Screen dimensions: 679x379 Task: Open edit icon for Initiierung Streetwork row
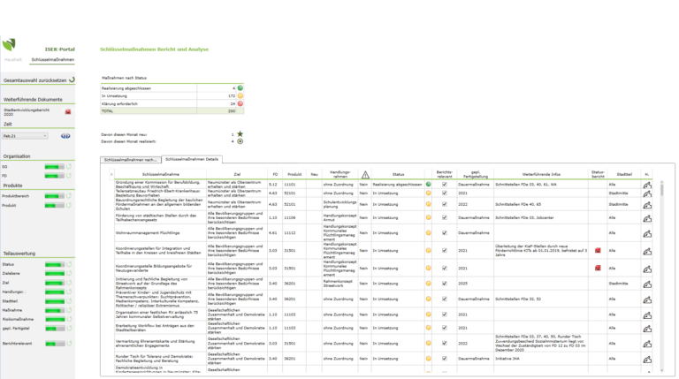[x=647, y=284]
